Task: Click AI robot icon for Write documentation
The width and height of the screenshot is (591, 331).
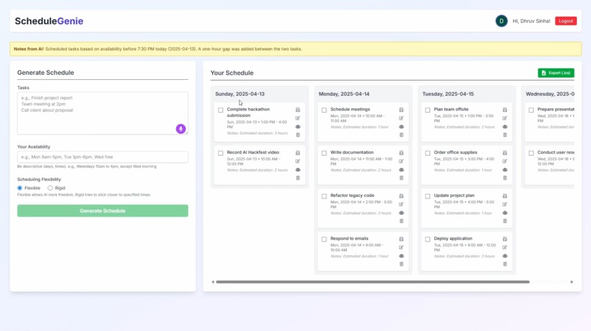Action: (401, 170)
